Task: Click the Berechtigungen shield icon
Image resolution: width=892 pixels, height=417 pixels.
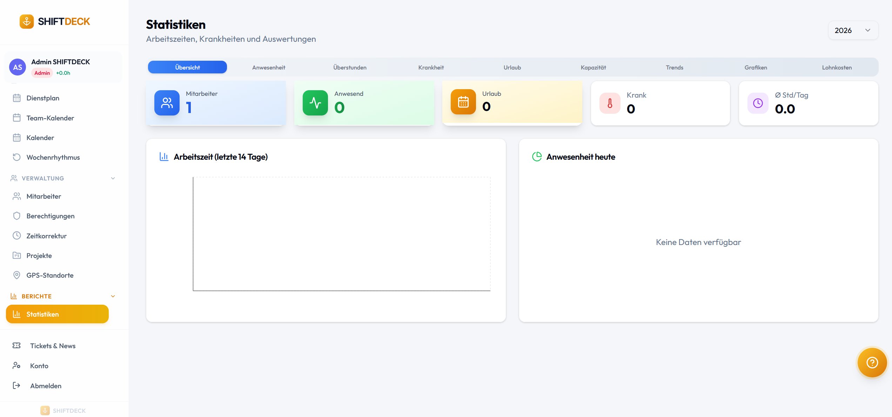Action: [16, 216]
